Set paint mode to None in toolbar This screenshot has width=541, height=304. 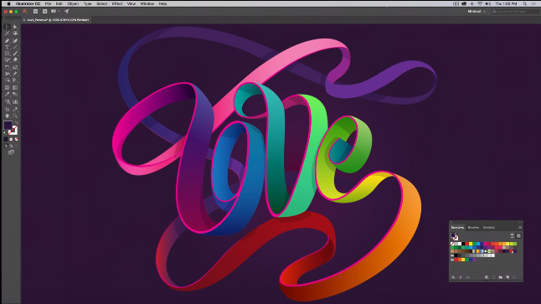pyautogui.click(x=16, y=139)
